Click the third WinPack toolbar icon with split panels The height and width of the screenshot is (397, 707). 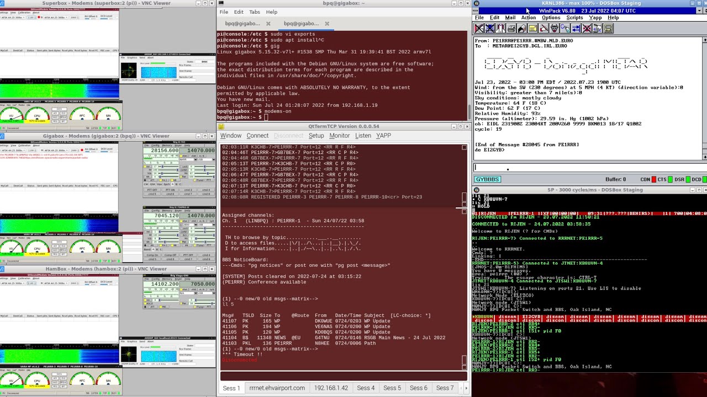pyautogui.click(x=500, y=28)
